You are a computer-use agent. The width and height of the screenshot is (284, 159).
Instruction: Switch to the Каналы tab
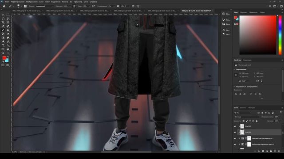(x=243, y=108)
